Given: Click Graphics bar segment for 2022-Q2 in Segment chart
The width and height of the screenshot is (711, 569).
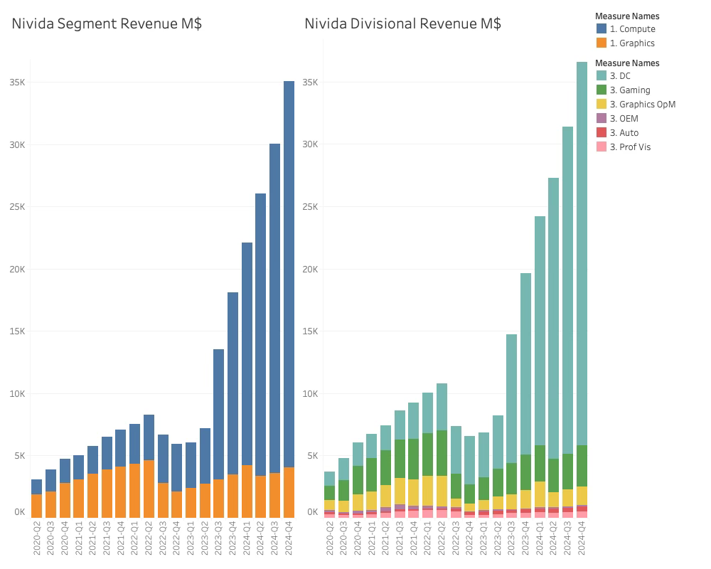Looking at the screenshot, I should [149, 489].
